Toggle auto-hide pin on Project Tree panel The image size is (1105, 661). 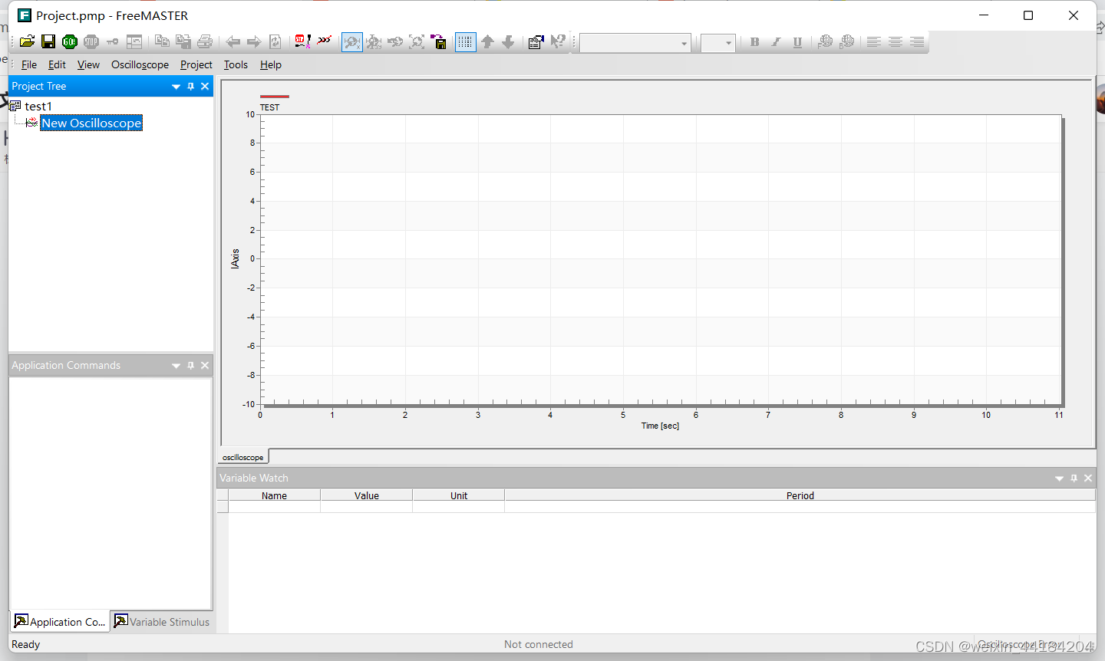click(191, 87)
